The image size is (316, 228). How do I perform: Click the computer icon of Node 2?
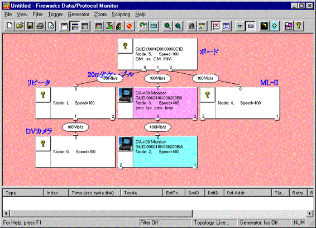126,144
